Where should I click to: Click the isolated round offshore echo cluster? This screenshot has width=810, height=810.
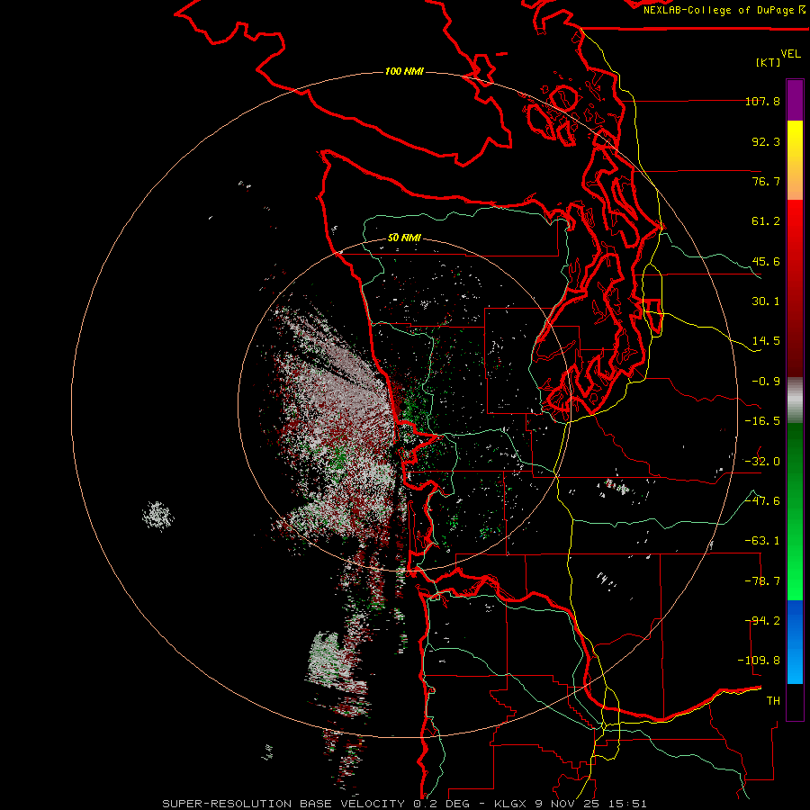click(158, 516)
